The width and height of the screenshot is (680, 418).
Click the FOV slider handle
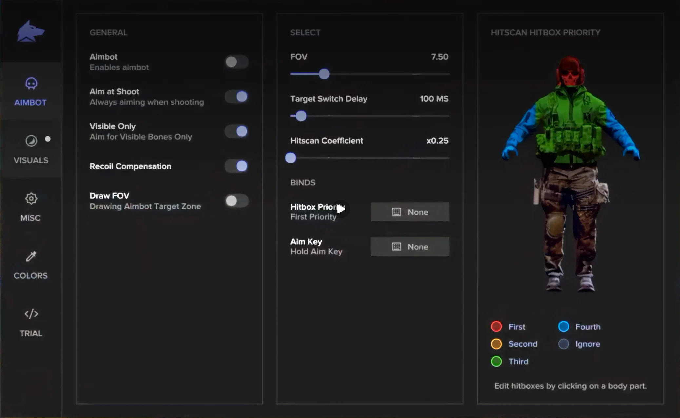coord(324,74)
